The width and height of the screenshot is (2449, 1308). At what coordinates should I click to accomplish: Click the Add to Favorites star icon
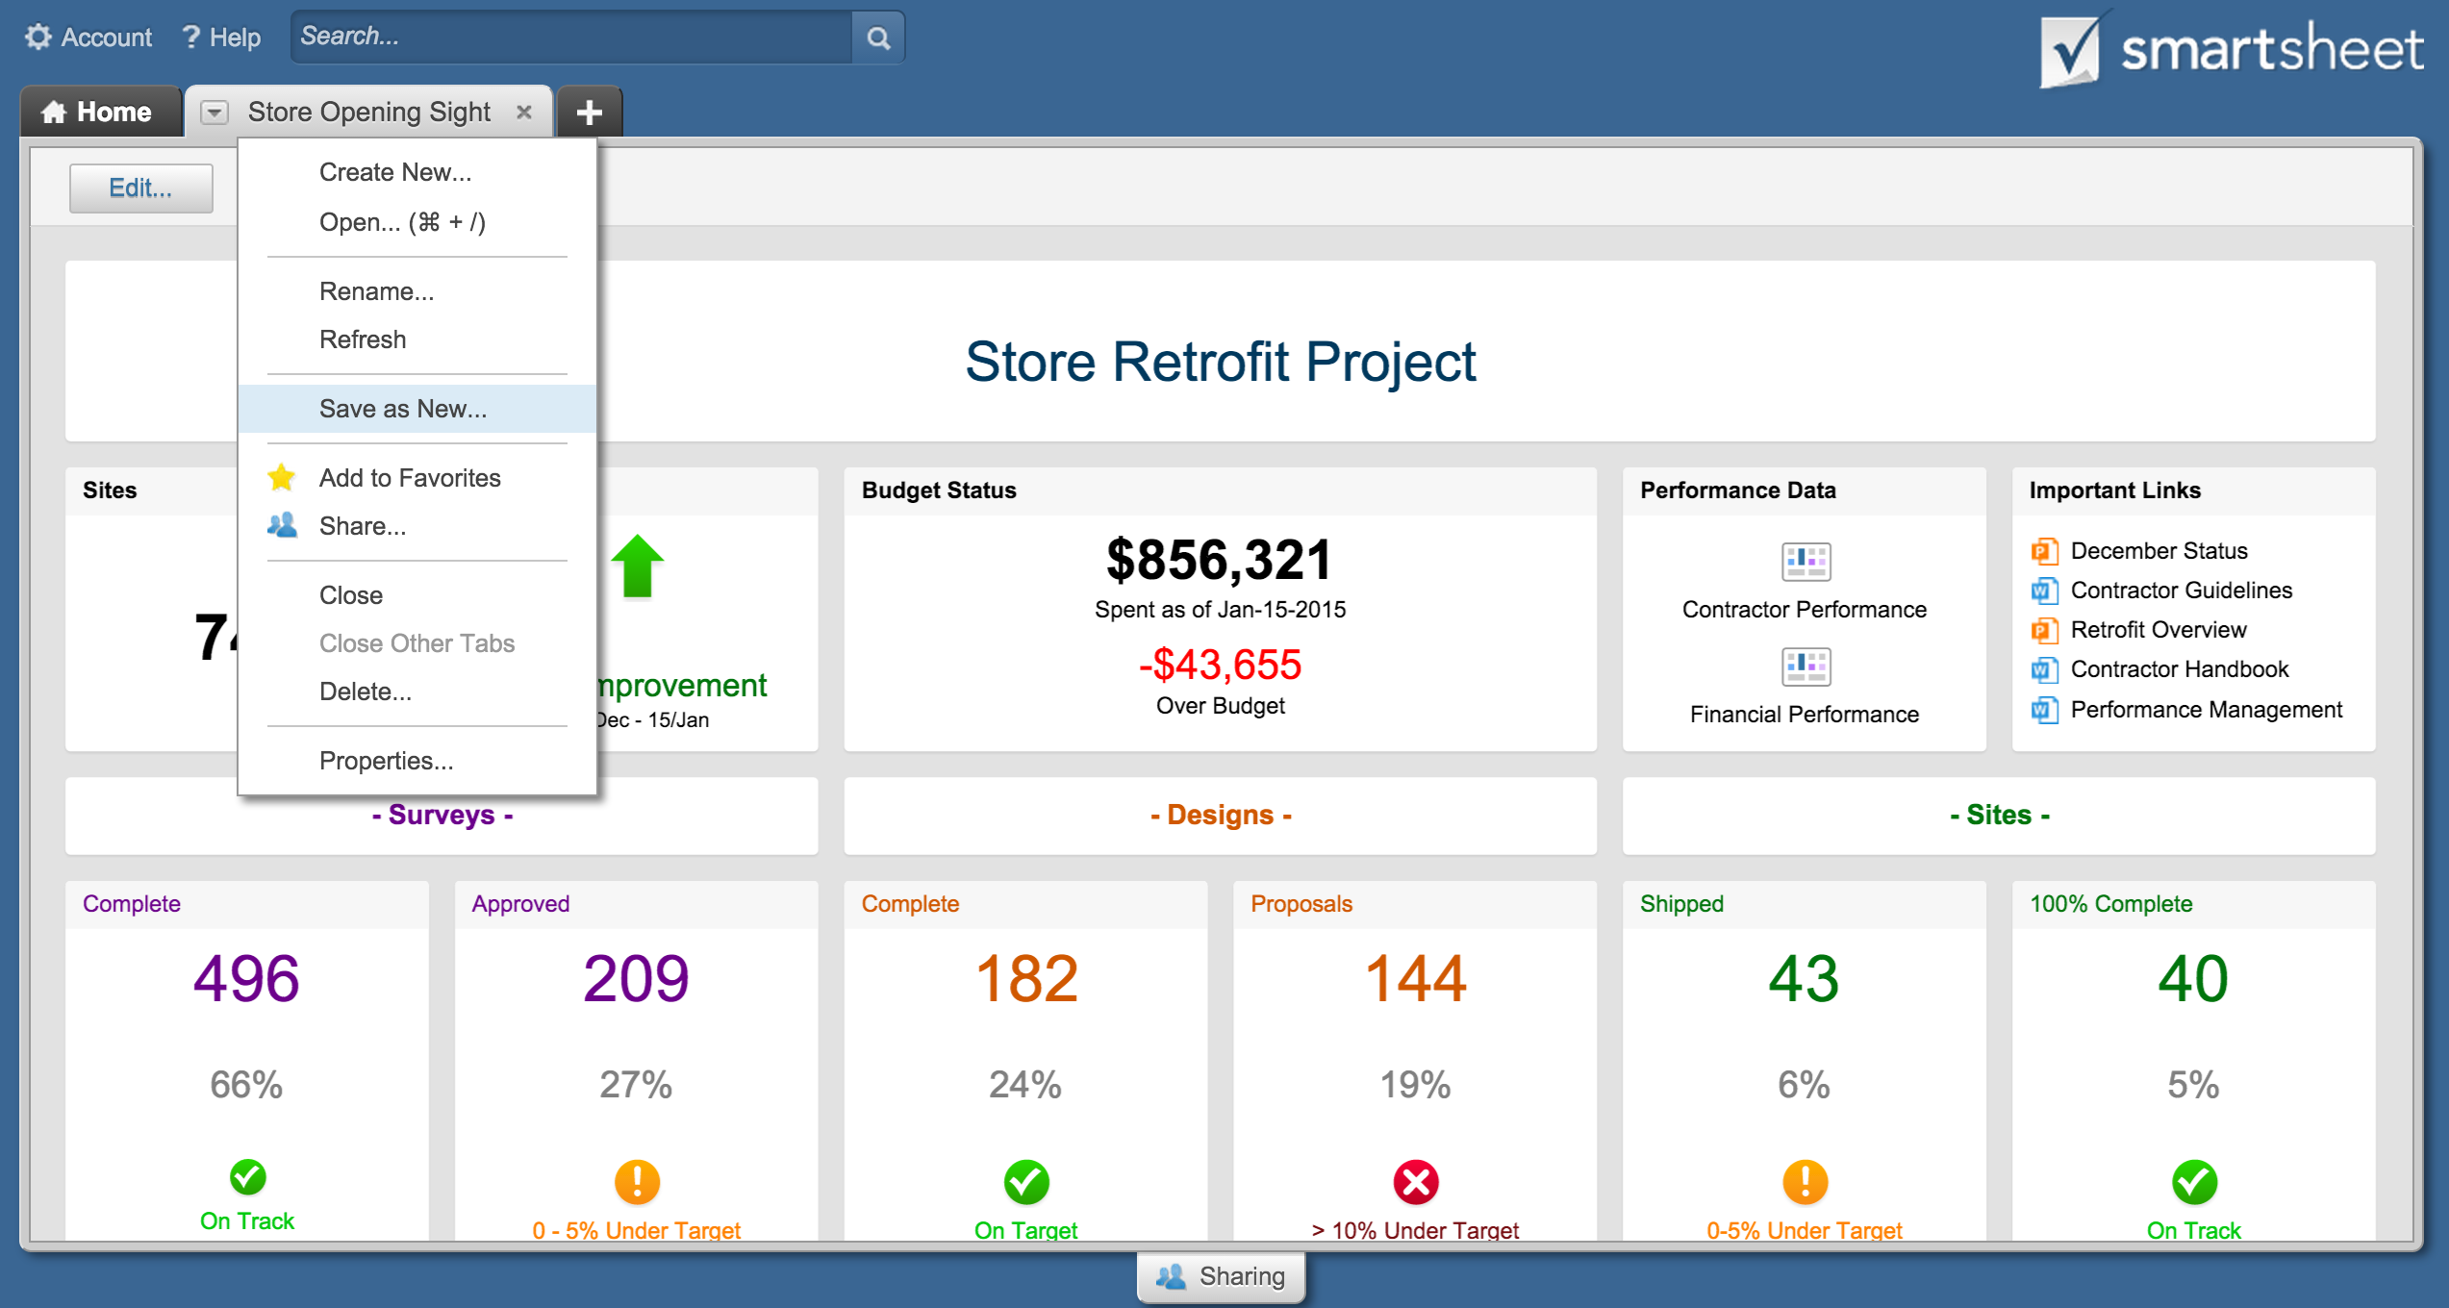(x=282, y=477)
